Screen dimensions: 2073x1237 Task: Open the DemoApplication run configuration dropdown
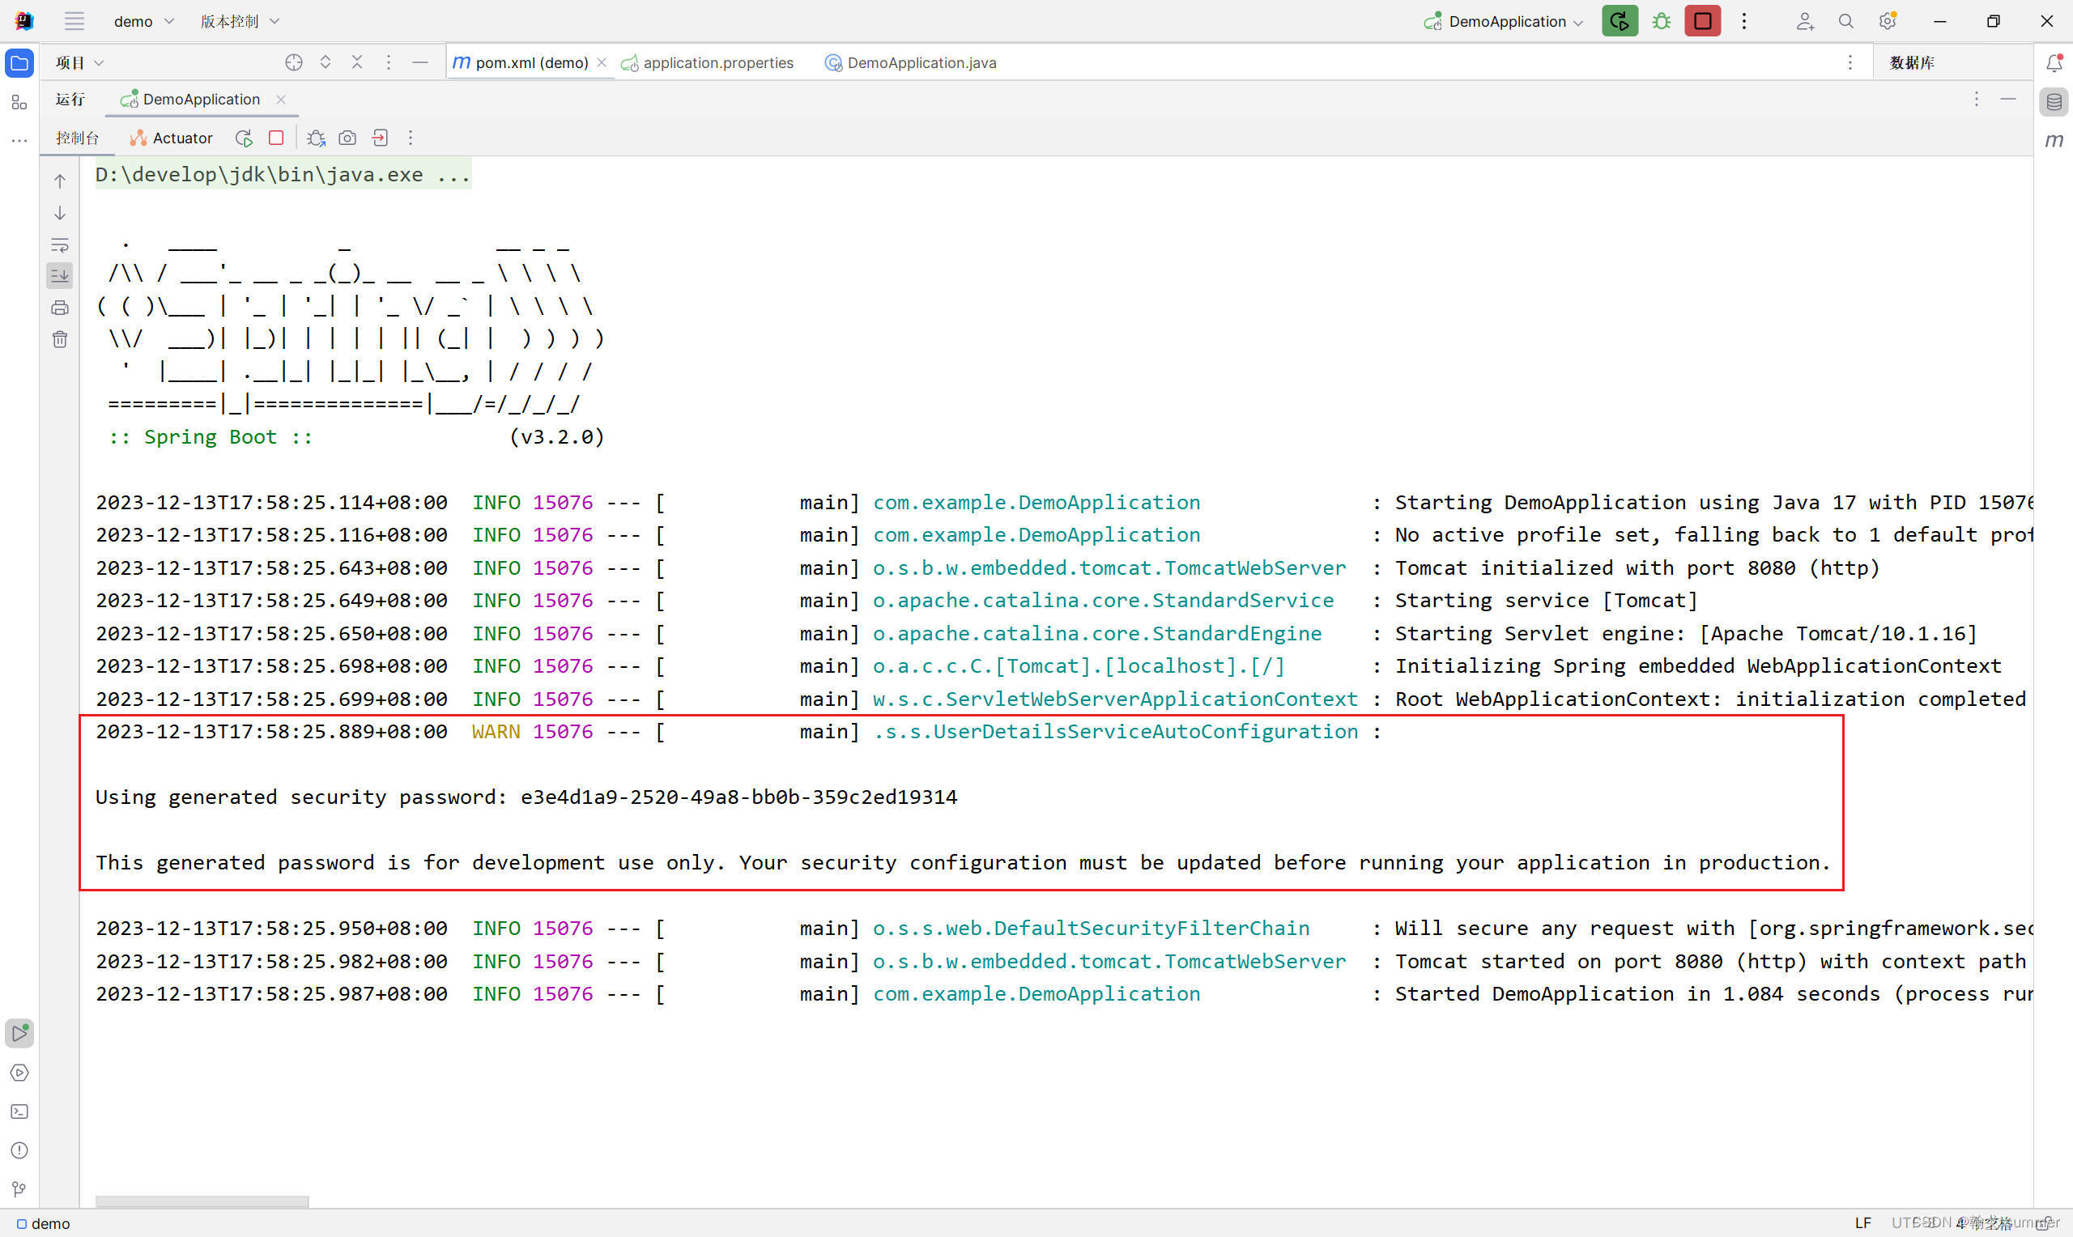[x=1503, y=22]
